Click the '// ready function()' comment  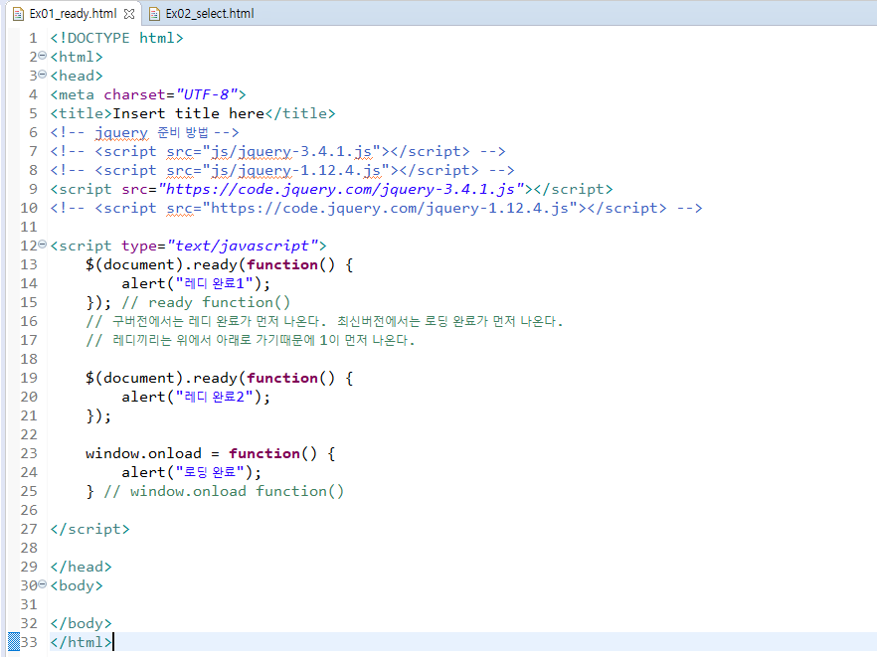[207, 302]
